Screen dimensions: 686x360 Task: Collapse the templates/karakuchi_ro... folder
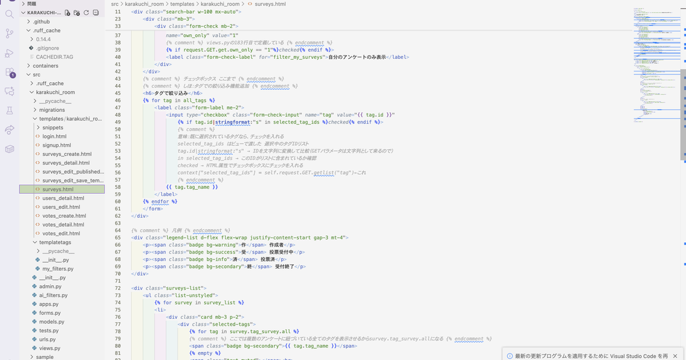coord(35,119)
